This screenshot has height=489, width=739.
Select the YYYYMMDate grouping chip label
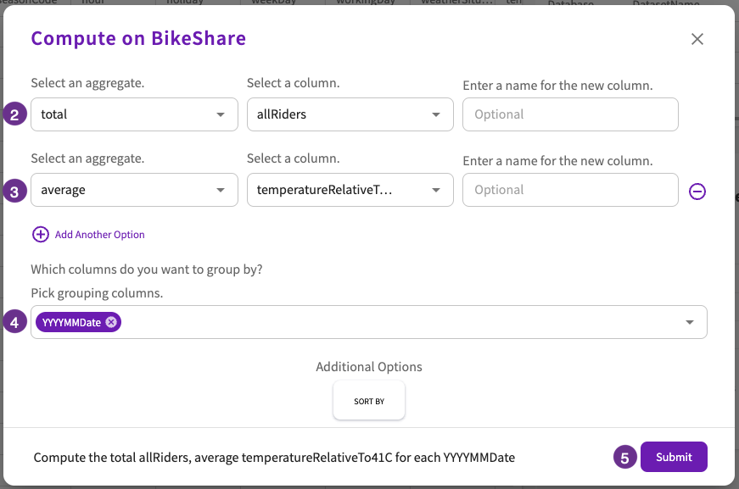(71, 322)
